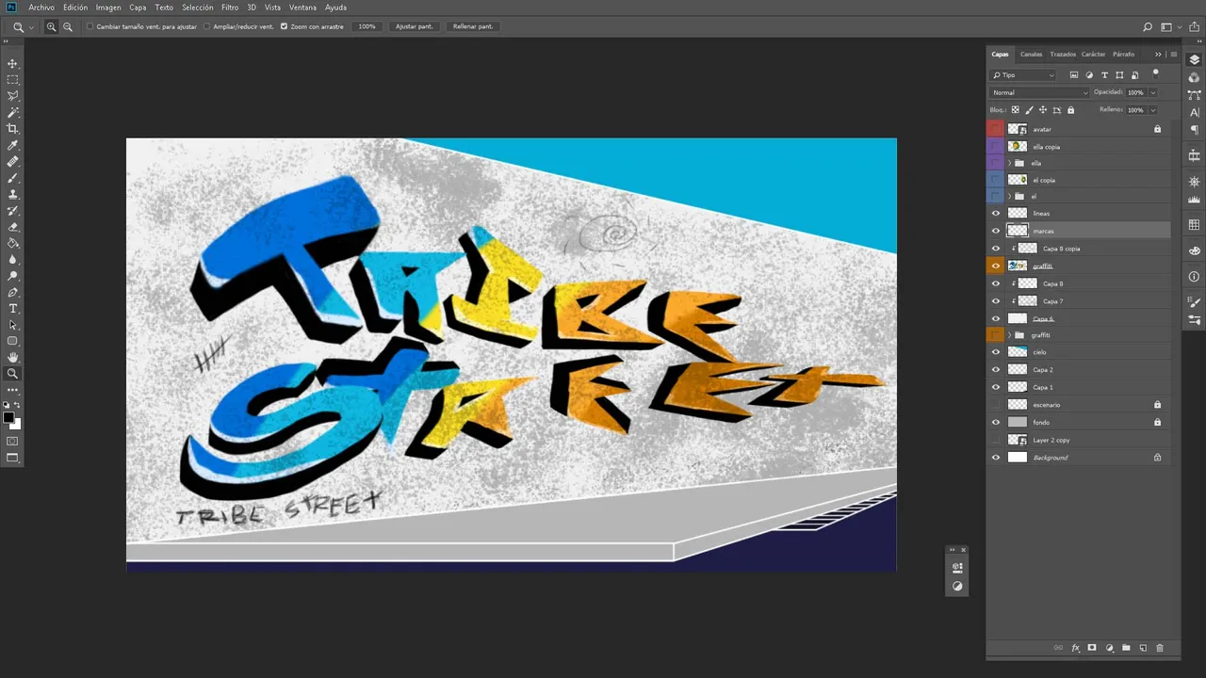
Task: Click the delete layer trash icon
Action: 1160,648
